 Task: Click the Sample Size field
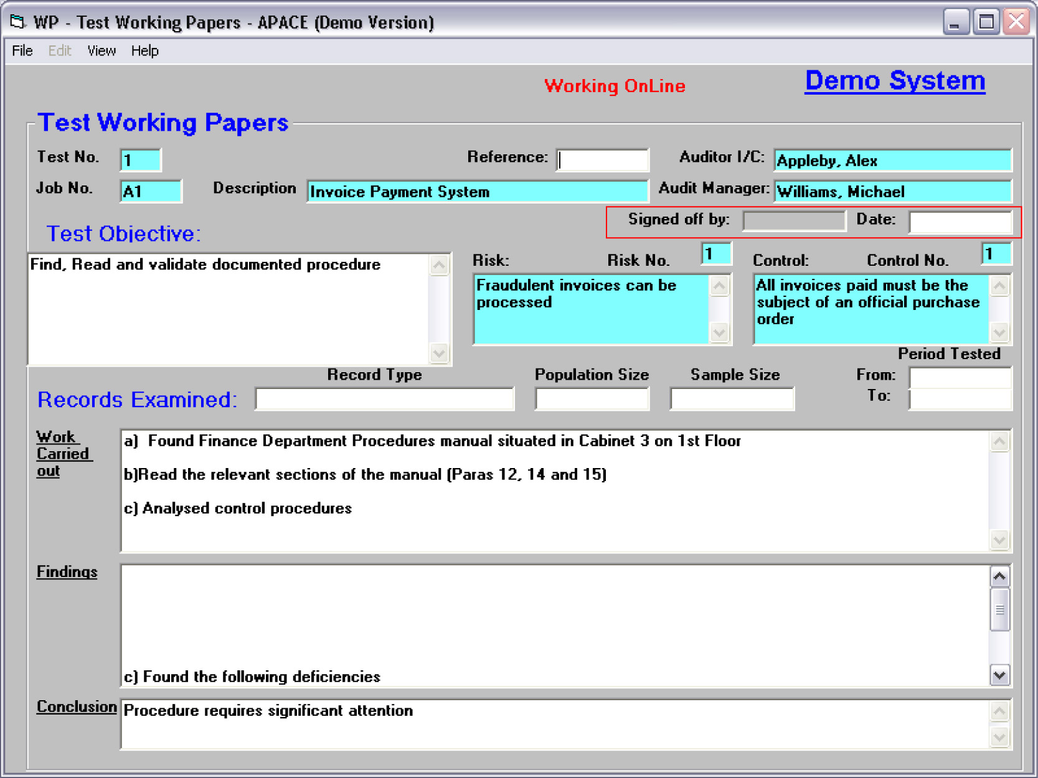coord(732,399)
